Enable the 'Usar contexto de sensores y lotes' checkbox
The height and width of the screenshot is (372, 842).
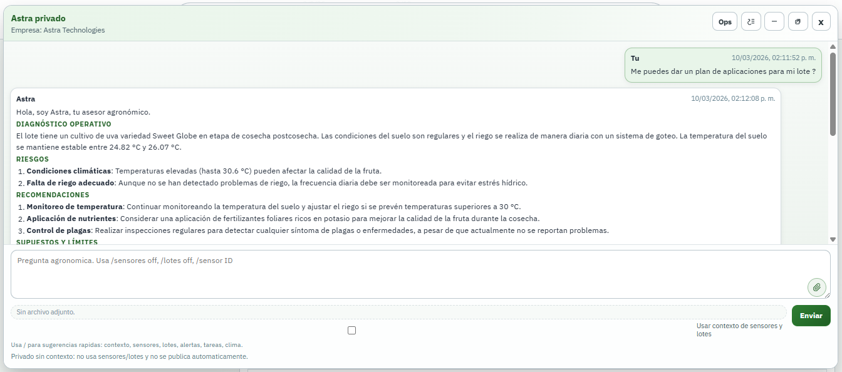pyautogui.click(x=351, y=330)
